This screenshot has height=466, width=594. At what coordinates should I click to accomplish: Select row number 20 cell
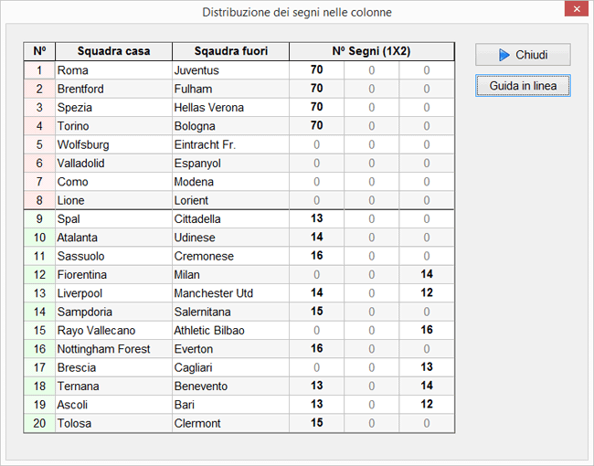[x=39, y=423]
